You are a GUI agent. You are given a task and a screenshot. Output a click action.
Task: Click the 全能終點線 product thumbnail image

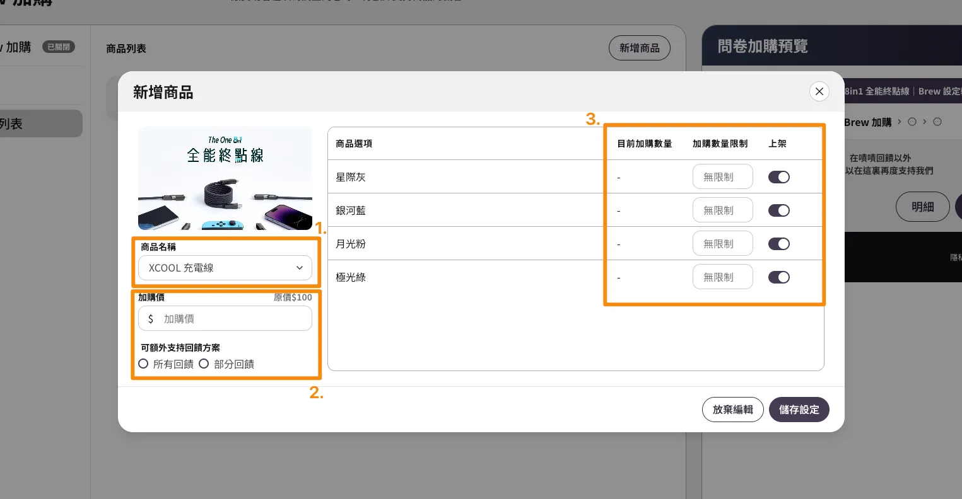[x=225, y=178]
